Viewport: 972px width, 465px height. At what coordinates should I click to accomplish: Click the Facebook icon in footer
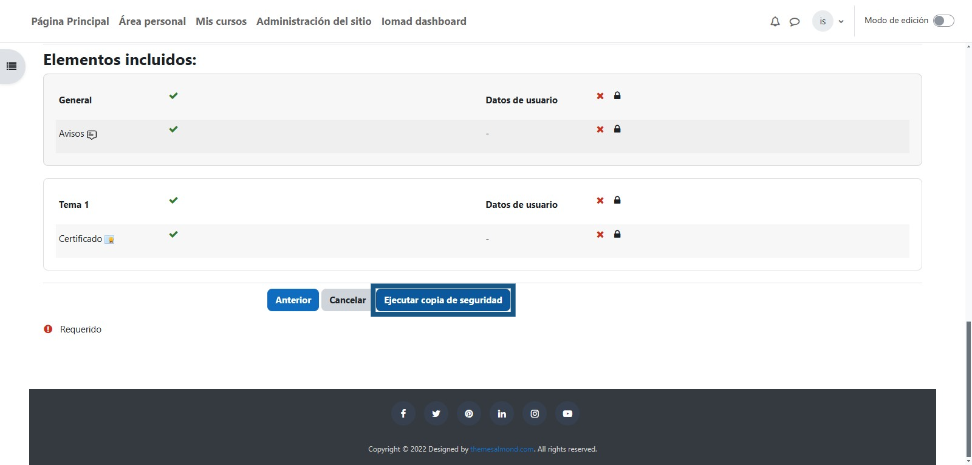(x=403, y=413)
